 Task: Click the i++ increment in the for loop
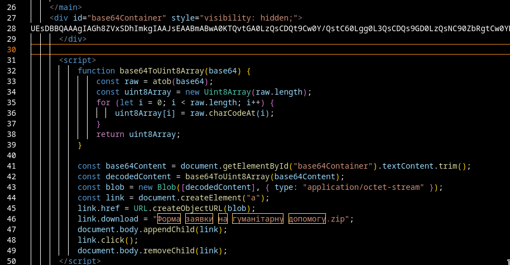tap(253, 102)
